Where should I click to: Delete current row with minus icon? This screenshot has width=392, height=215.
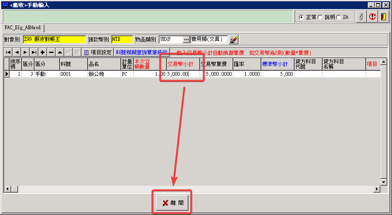click(x=51, y=52)
